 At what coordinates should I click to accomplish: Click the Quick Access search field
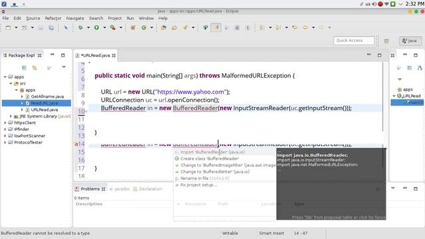[x=354, y=40]
